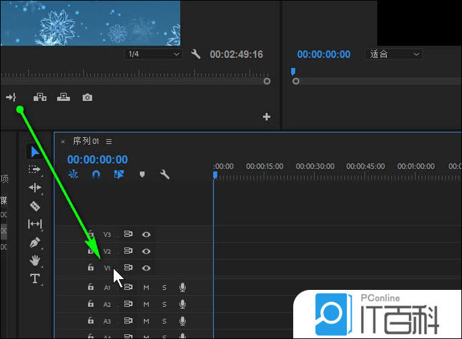Toggle Linked Selection in timeline
Viewport: 462px width, 339px height.
[x=119, y=174]
